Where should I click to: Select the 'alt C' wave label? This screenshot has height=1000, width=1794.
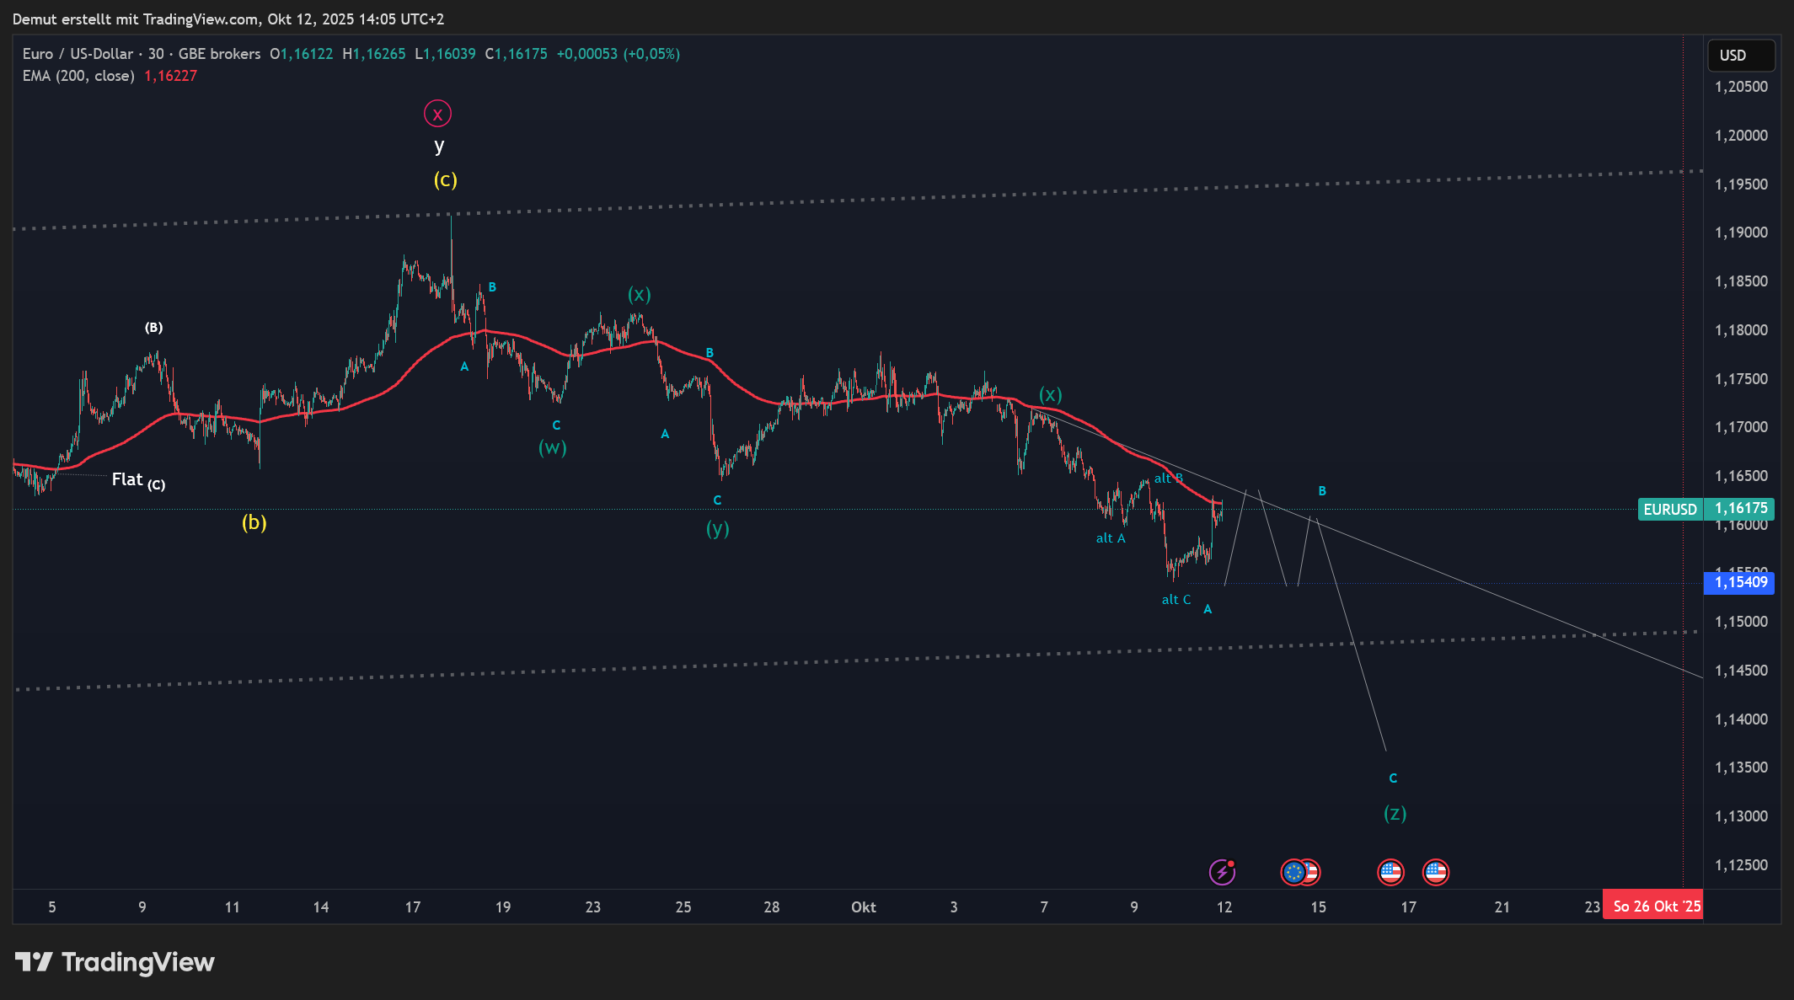coord(1175,600)
